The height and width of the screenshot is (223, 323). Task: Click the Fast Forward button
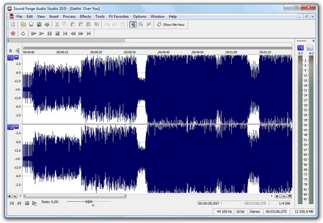coord(81,33)
